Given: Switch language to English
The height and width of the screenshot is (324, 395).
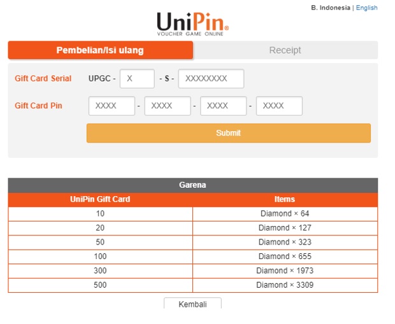Looking at the screenshot, I should point(366,8).
